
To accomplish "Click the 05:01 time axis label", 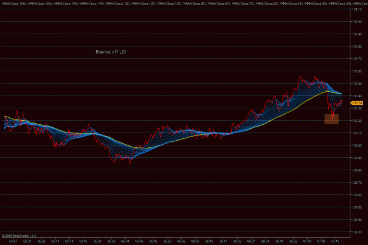I will tap(27, 241).
